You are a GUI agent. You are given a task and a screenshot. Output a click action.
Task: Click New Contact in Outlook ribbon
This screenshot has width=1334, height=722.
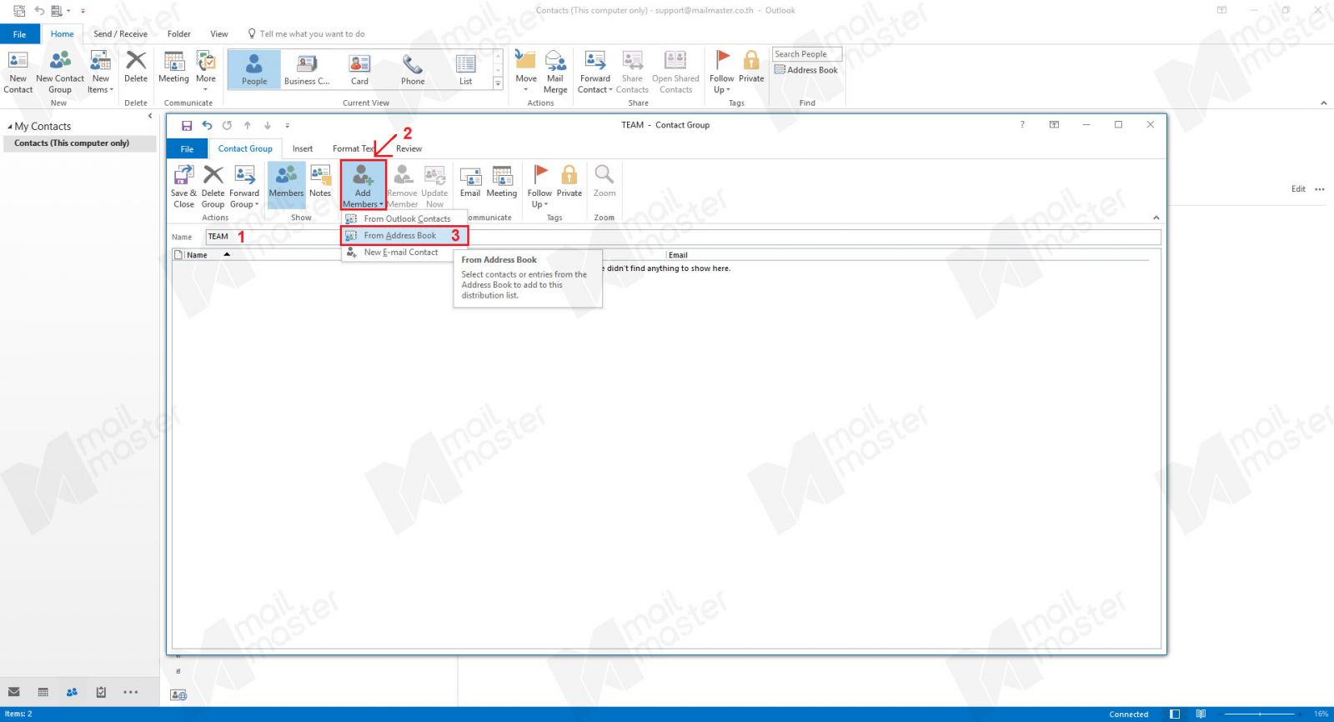(18, 72)
